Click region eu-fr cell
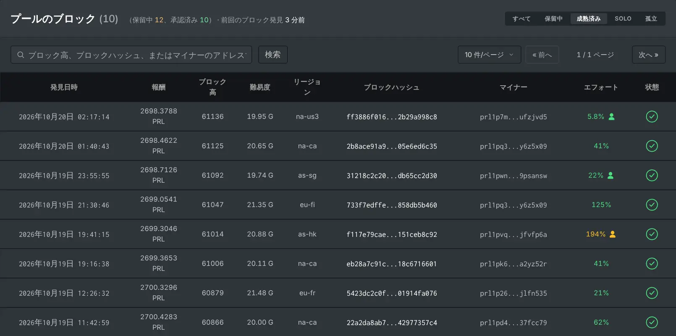The height and width of the screenshot is (336, 676). (x=307, y=293)
